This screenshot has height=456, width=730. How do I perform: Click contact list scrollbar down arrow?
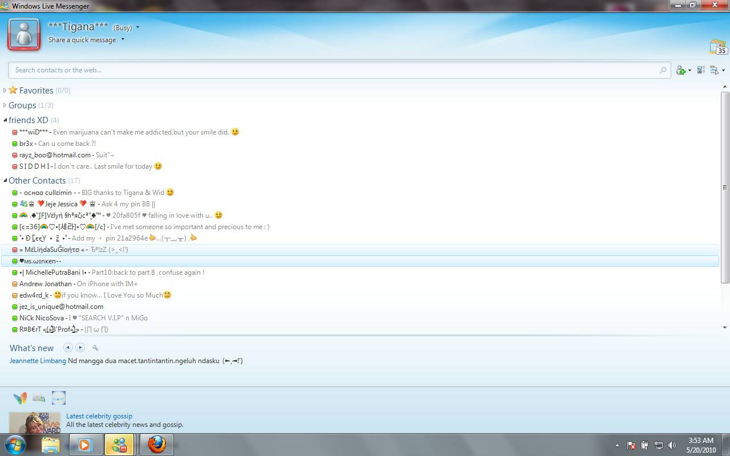pyautogui.click(x=725, y=328)
